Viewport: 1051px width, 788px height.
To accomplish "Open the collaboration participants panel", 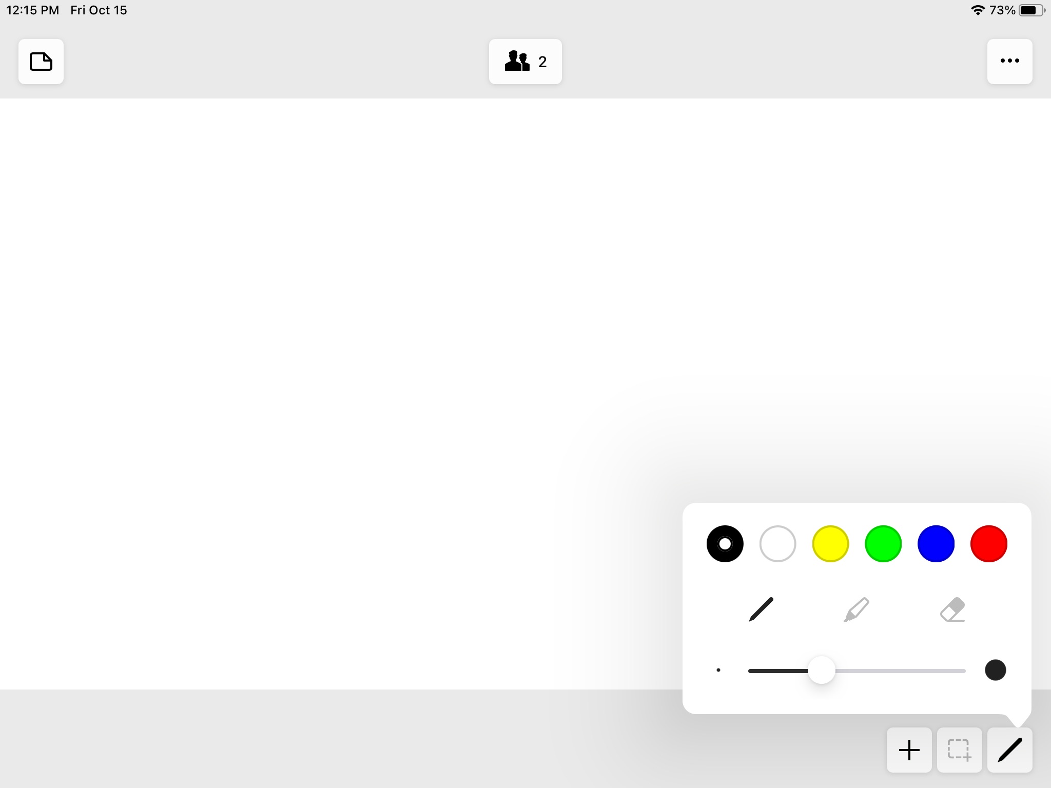I will coord(524,61).
